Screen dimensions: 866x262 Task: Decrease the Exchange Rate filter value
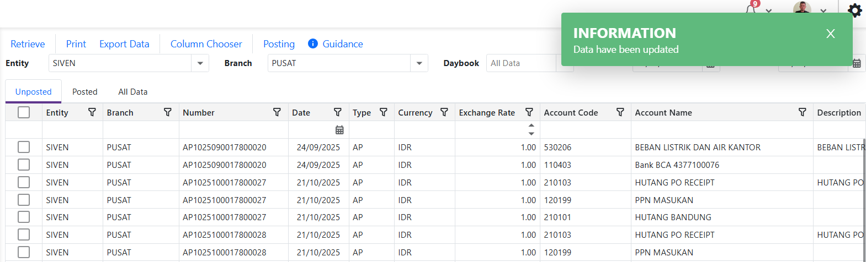point(531,134)
